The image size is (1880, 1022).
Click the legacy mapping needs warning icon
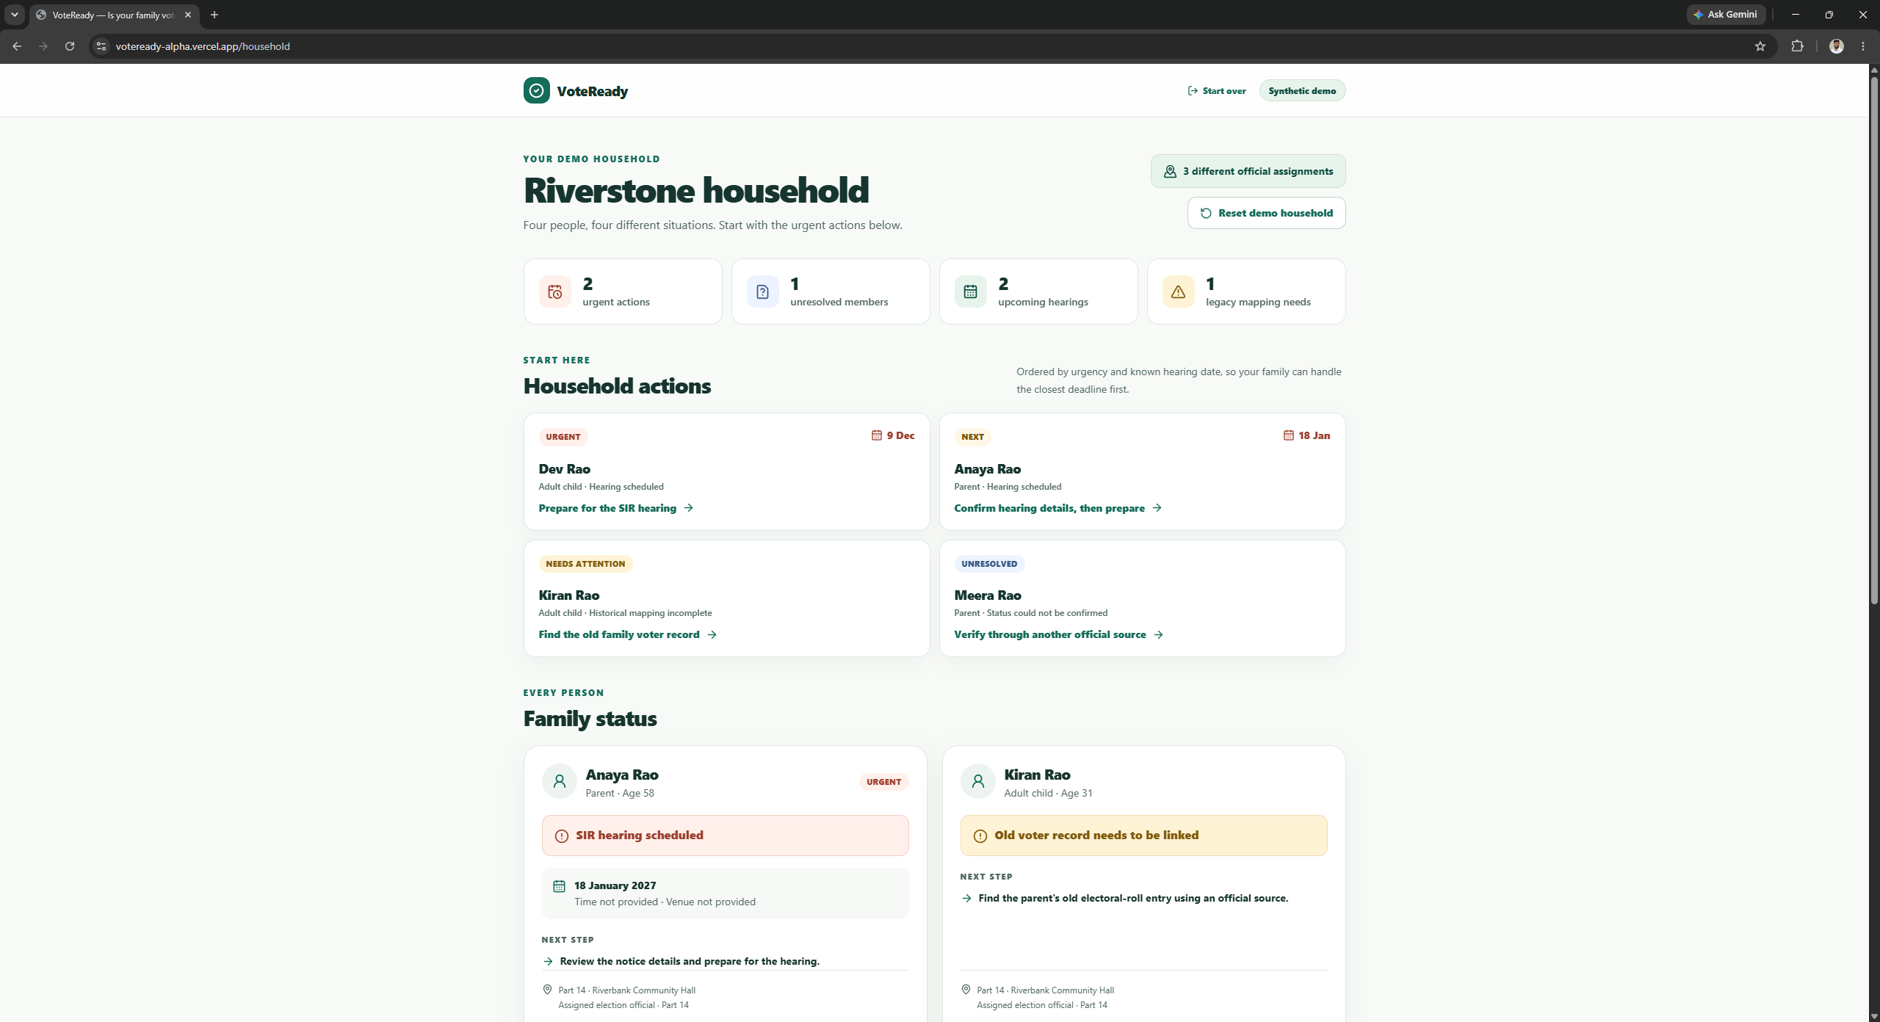click(x=1178, y=291)
